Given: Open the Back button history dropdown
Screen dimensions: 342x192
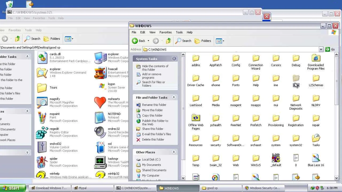Looking at the screenshot, I should [x=148, y=41].
